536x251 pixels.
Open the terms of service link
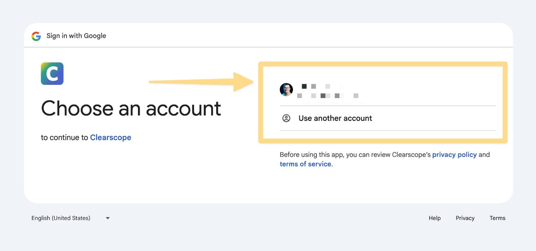pos(306,164)
